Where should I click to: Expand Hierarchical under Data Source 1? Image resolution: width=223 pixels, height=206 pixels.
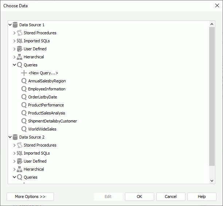coord(14,57)
